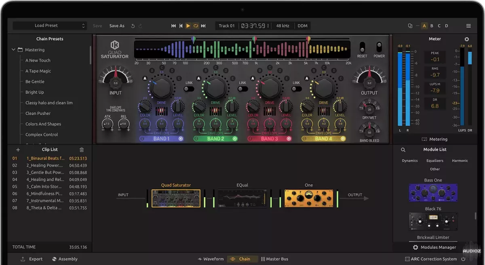Select snapshot D
485x265 pixels.
(x=447, y=26)
